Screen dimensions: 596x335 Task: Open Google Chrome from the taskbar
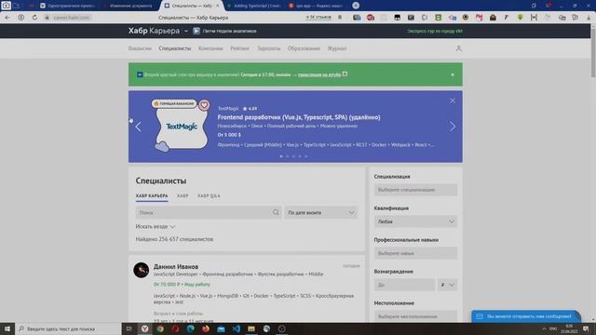[x=160, y=328]
